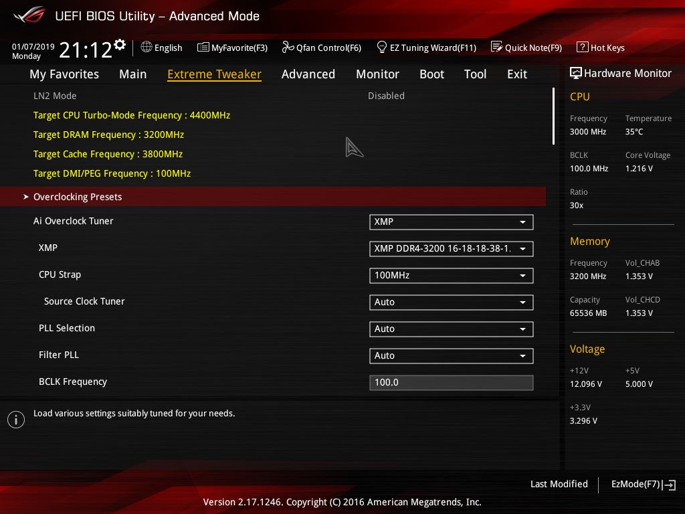Click the settings list scrollbar
Screen dimensions: 685x514
click(553, 116)
